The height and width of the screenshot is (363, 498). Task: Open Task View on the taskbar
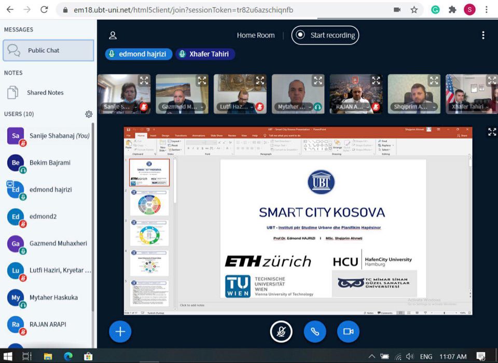(27, 356)
